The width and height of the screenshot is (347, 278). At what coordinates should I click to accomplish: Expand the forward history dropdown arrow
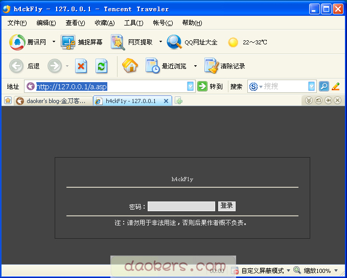tap(67, 66)
